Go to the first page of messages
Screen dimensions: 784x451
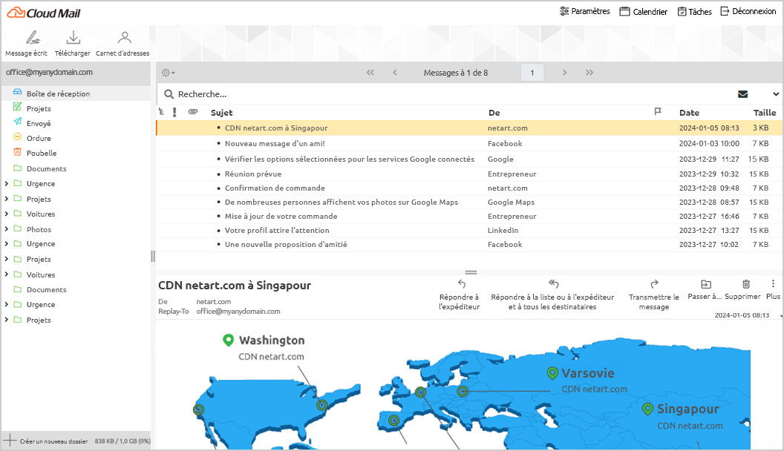[370, 73]
